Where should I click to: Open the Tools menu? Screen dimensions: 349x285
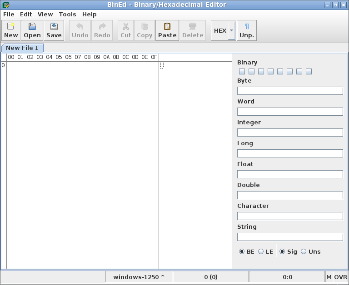67,14
